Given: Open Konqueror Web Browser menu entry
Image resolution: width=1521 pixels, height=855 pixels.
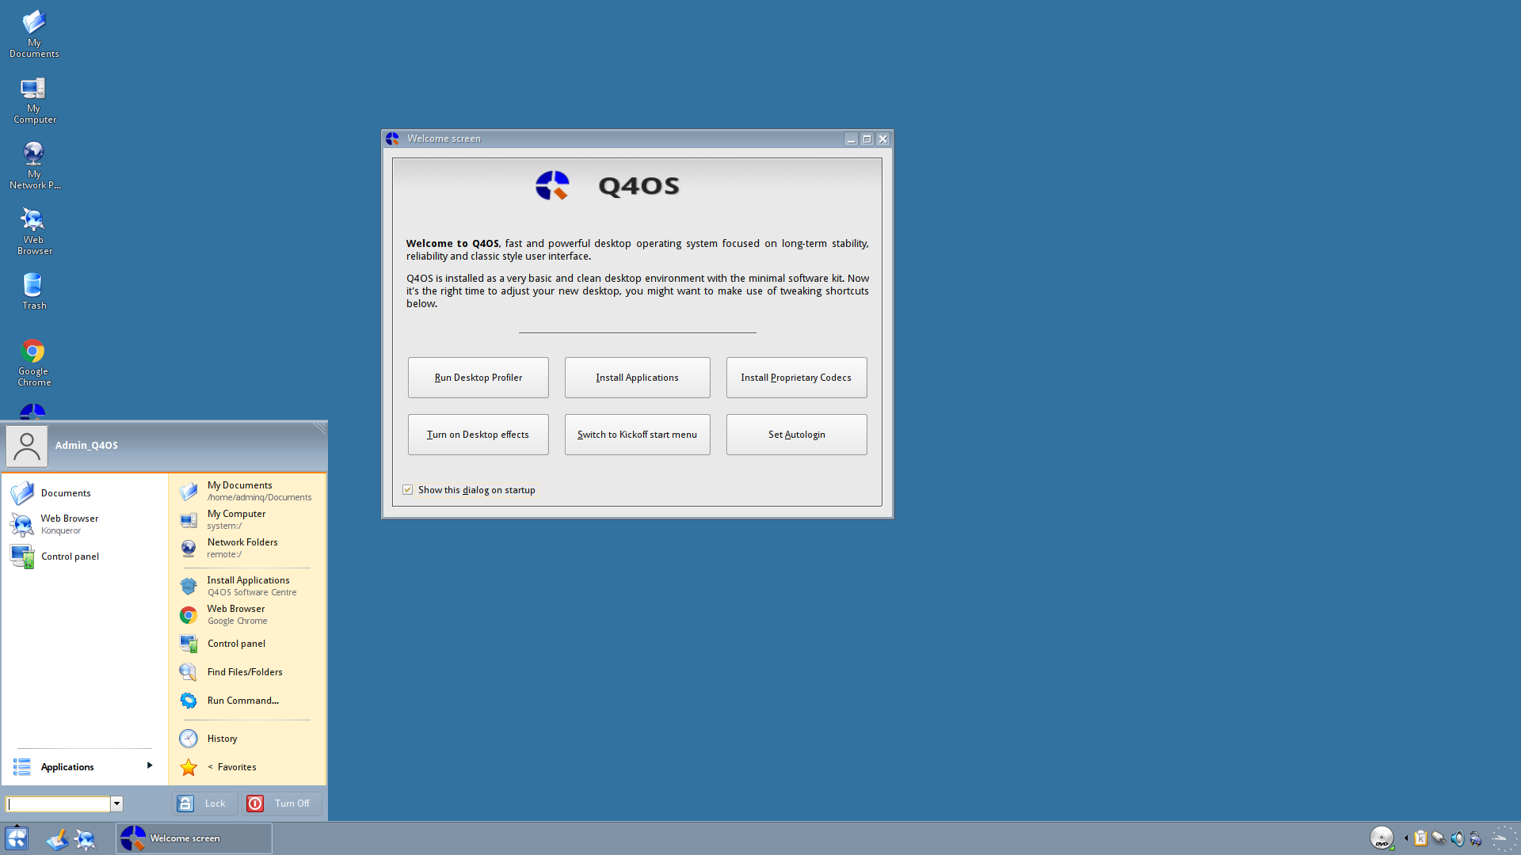Looking at the screenshot, I should [x=83, y=524].
